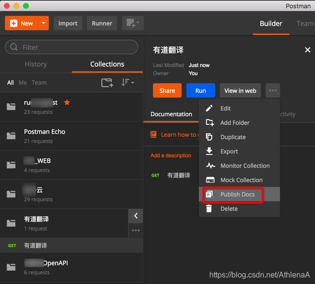Switch to the Builder tab
This screenshot has width=315, height=284.
tap(271, 23)
